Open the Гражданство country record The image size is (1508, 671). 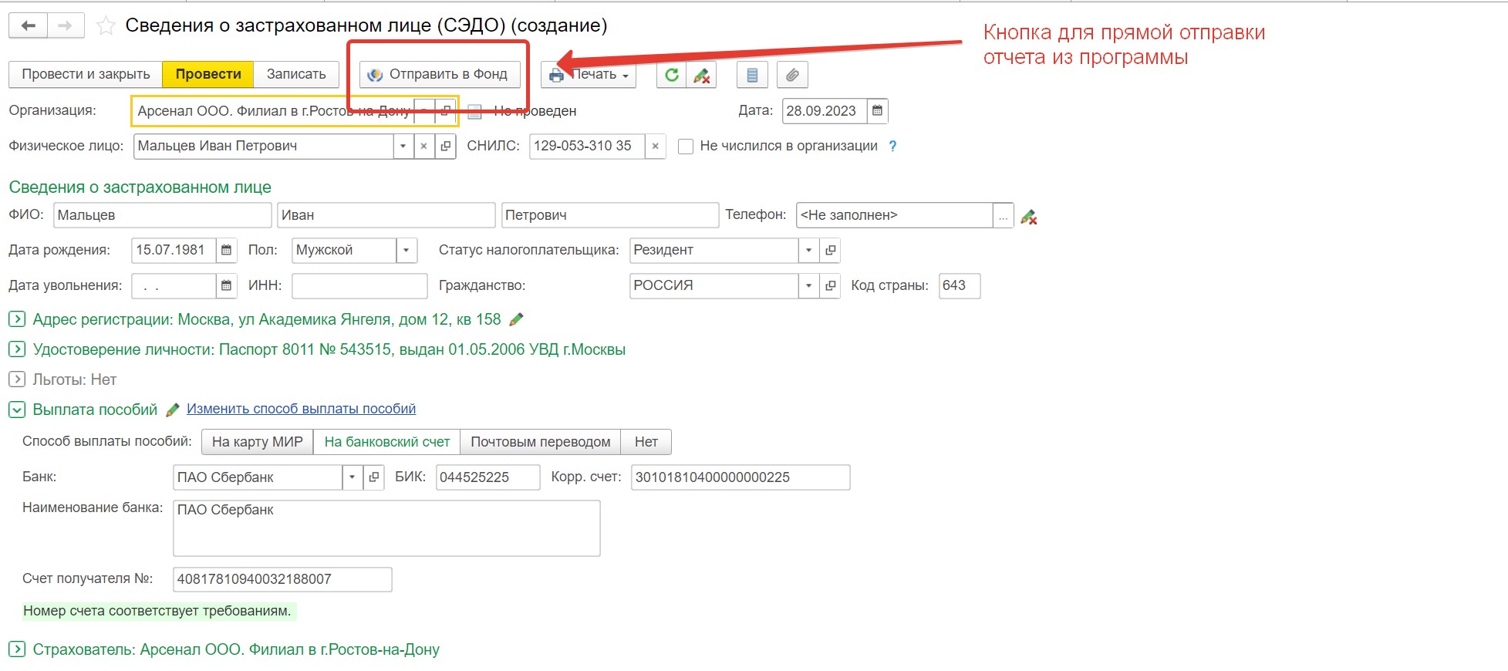tap(830, 285)
